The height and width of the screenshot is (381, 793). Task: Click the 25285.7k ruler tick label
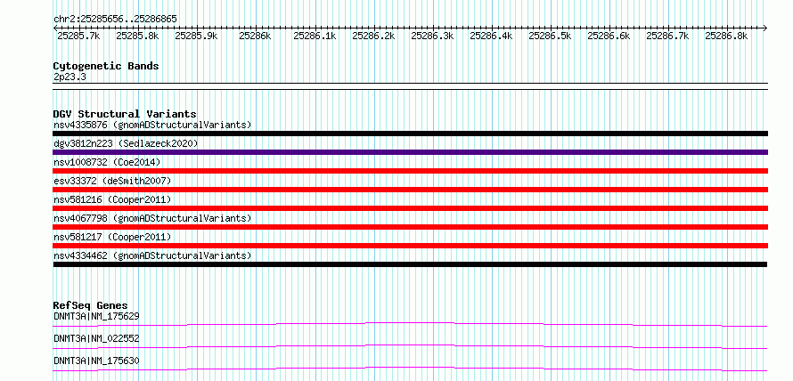point(78,36)
